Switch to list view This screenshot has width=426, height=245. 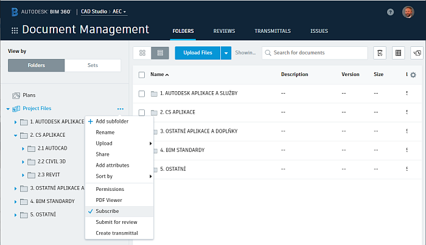click(x=160, y=53)
